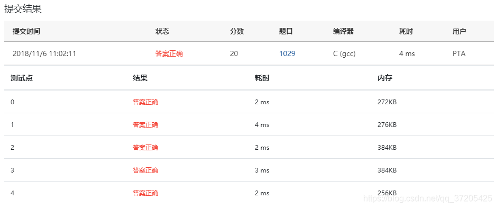Click the 4 ms value in the submission summary row
Screen dimensions: 497x208
point(407,53)
